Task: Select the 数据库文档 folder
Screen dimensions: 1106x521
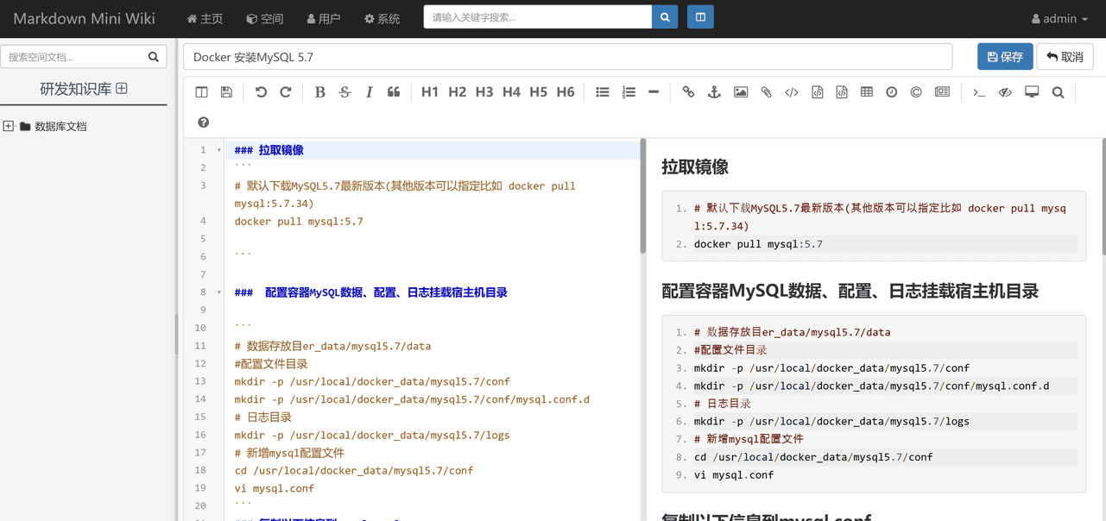Action: (60, 126)
